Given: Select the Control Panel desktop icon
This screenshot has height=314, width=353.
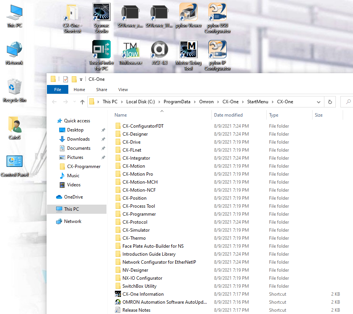Looking at the screenshot, I should point(15,165).
